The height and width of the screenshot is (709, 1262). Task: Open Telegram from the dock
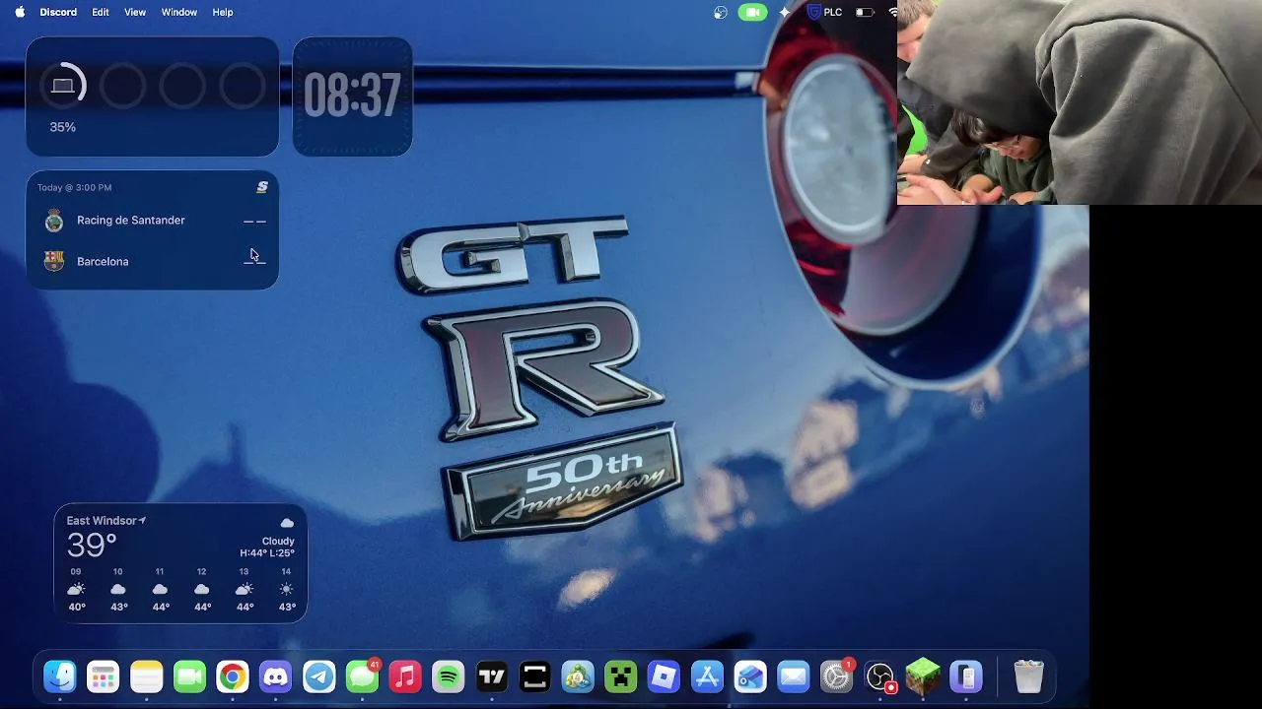(318, 677)
